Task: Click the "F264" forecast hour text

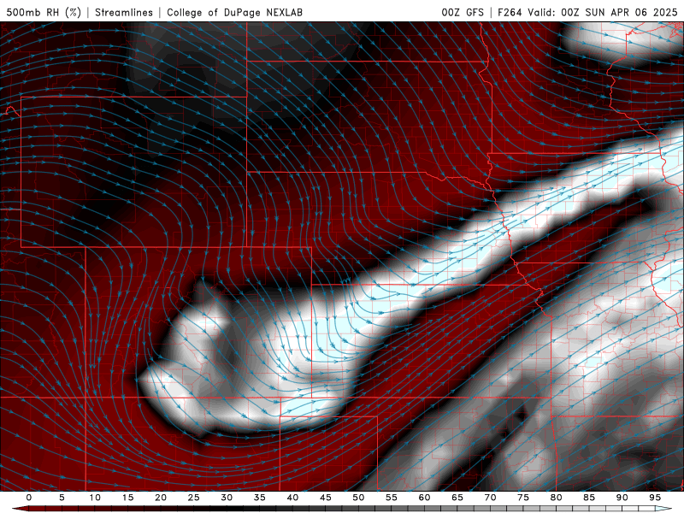Action: point(510,12)
